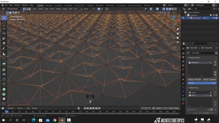The height and width of the screenshot is (123, 219).
Task: Switch to the Shading workspace tab
Action: click(x=90, y=5)
